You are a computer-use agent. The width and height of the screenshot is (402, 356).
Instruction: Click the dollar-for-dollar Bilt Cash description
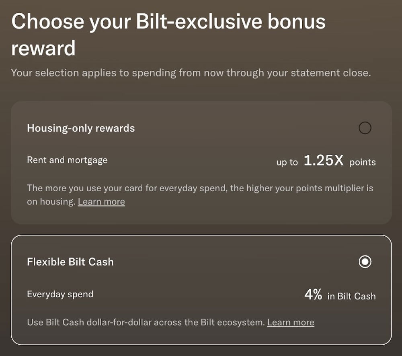point(146,322)
